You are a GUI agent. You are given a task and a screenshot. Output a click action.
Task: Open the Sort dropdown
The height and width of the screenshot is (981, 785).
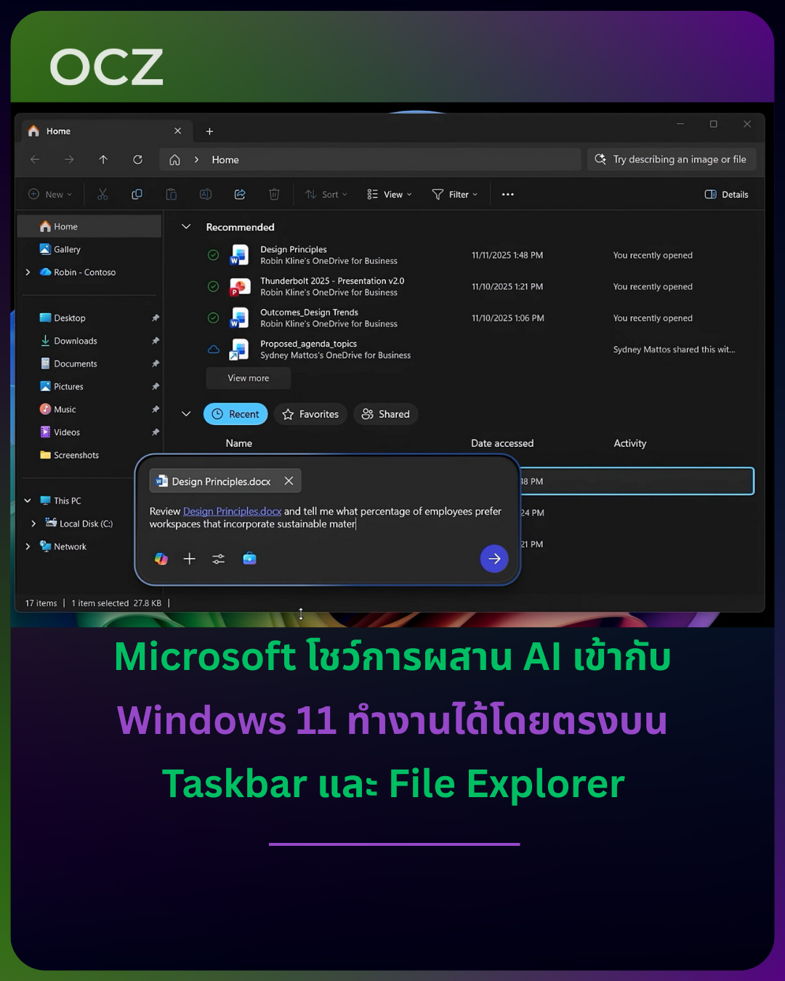click(x=326, y=194)
